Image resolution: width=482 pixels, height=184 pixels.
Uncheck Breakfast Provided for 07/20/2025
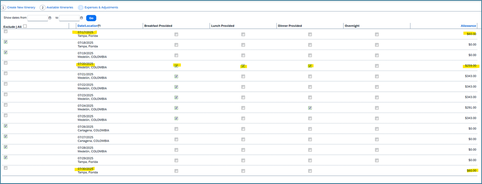176,66
